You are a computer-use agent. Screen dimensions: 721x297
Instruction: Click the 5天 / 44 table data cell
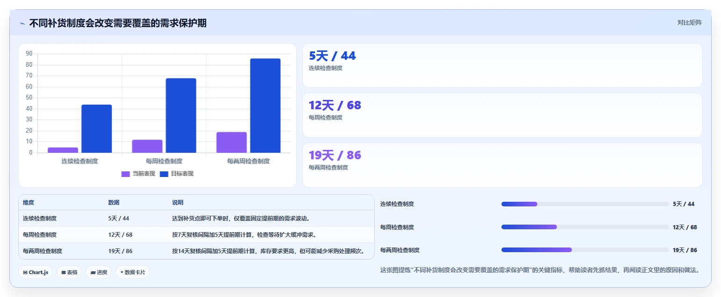[x=119, y=219]
